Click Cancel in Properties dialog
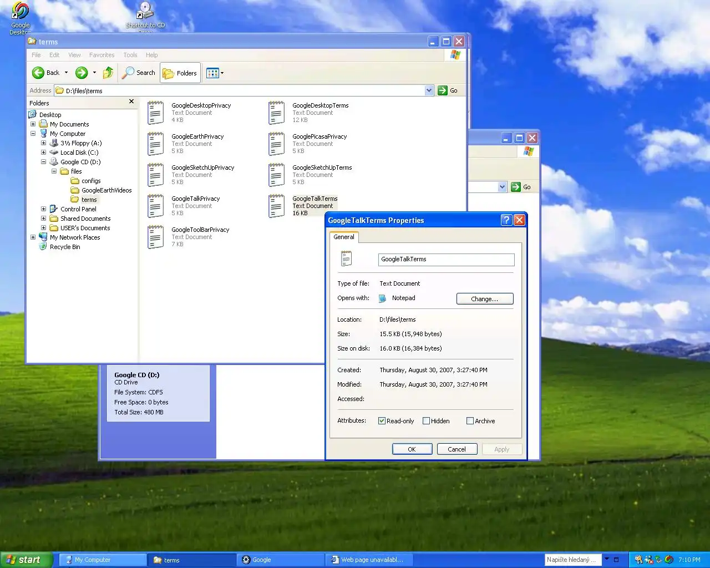 [457, 449]
